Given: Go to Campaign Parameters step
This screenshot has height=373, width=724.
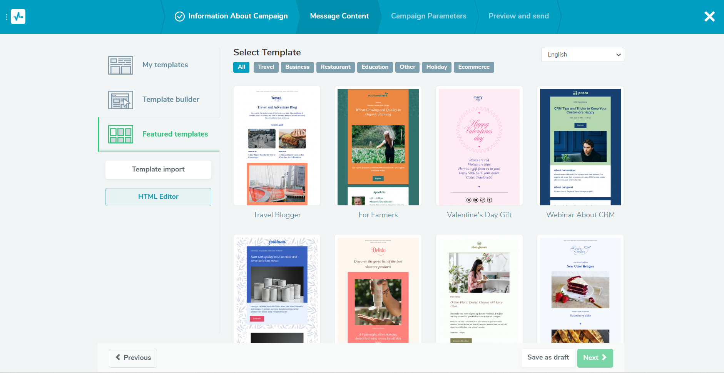Looking at the screenshot, I should 428,16.
